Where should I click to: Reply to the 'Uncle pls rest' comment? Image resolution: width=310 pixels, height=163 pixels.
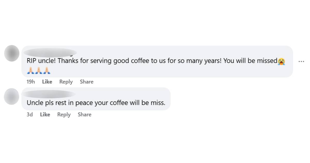(x=64, y=115)
